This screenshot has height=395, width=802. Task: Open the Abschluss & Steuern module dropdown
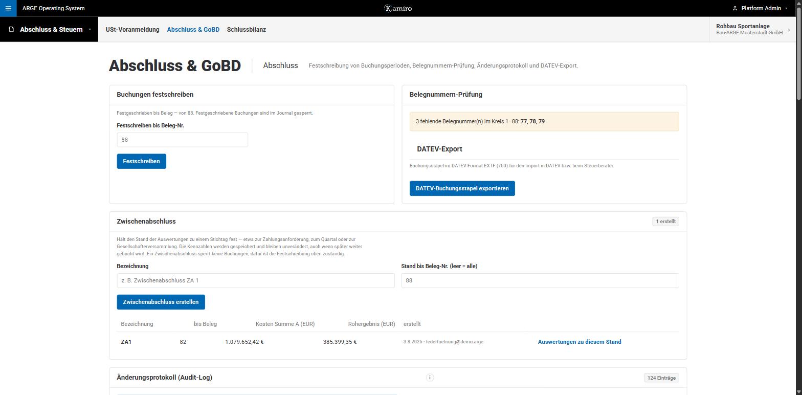(49, 30)
